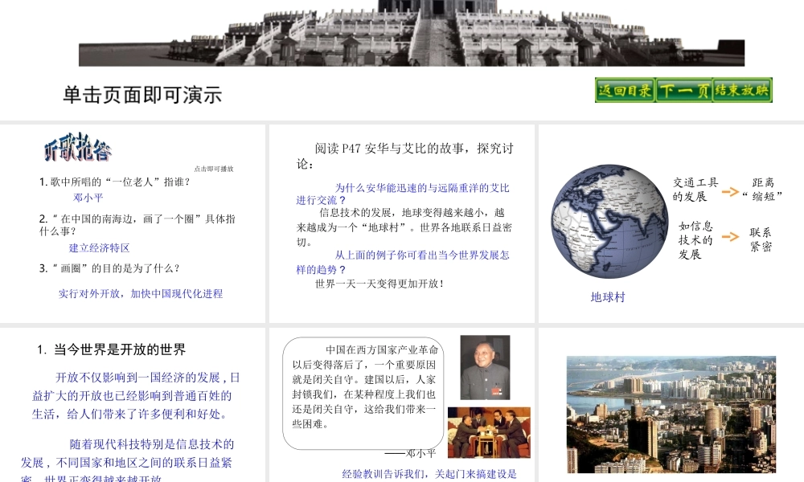This screenshot has height=482, width=804.
Task: Select the globe image labeled 地球村
Action: [x=609, y=221]
